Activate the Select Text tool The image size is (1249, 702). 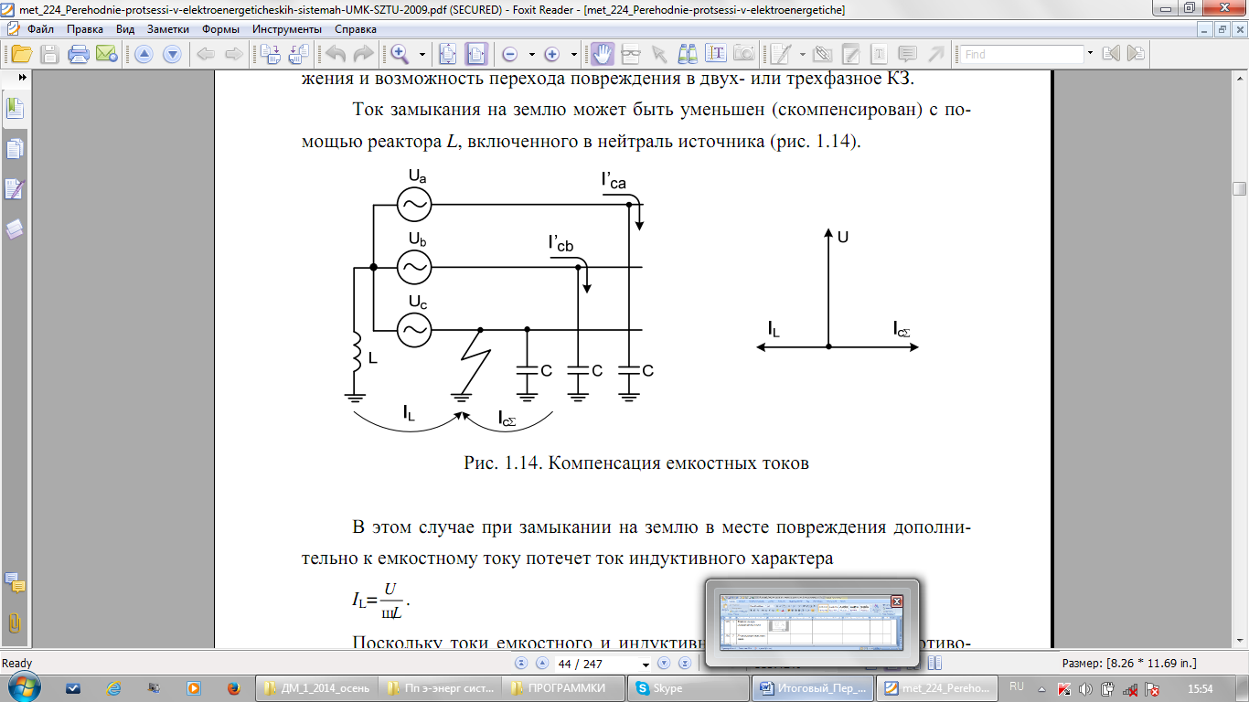click(x=715, y=53)
